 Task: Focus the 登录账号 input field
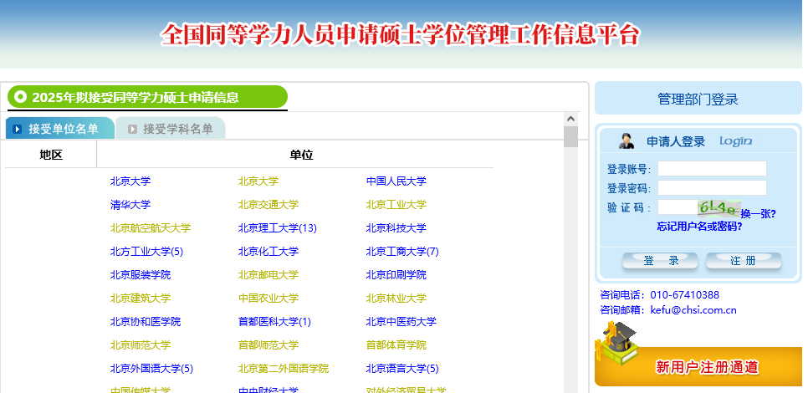(x=712, y=168)
